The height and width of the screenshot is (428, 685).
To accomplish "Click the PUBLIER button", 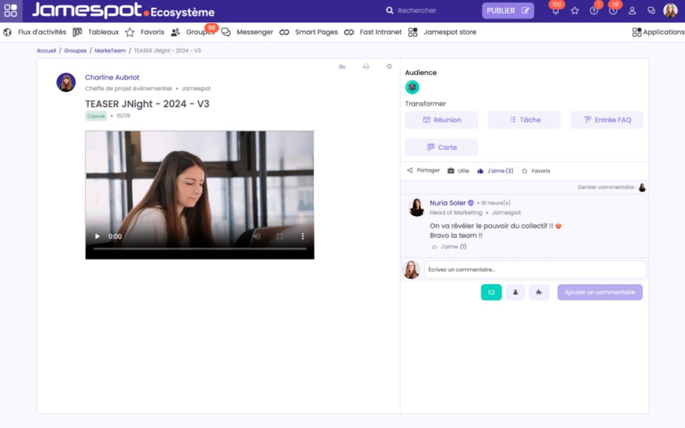I will pos(508,11).
